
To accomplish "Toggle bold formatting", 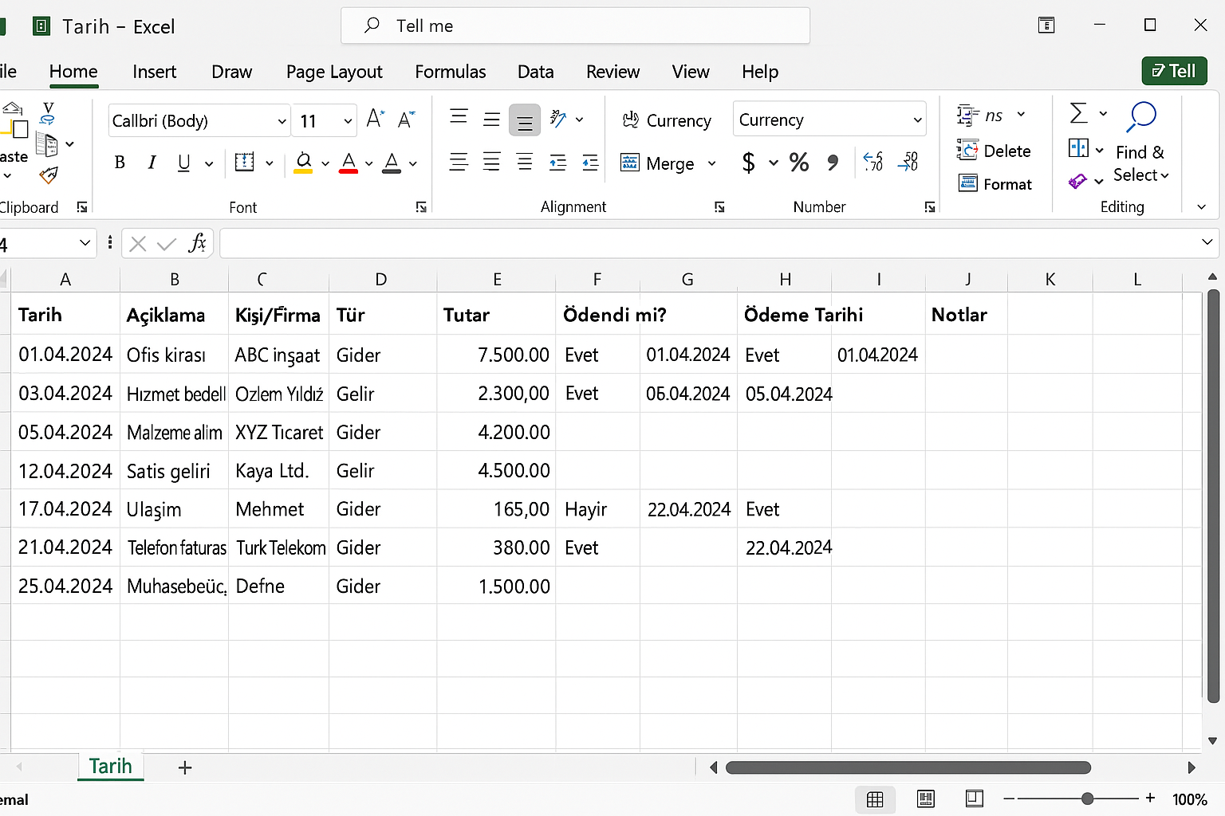I will tap(119, 163).
